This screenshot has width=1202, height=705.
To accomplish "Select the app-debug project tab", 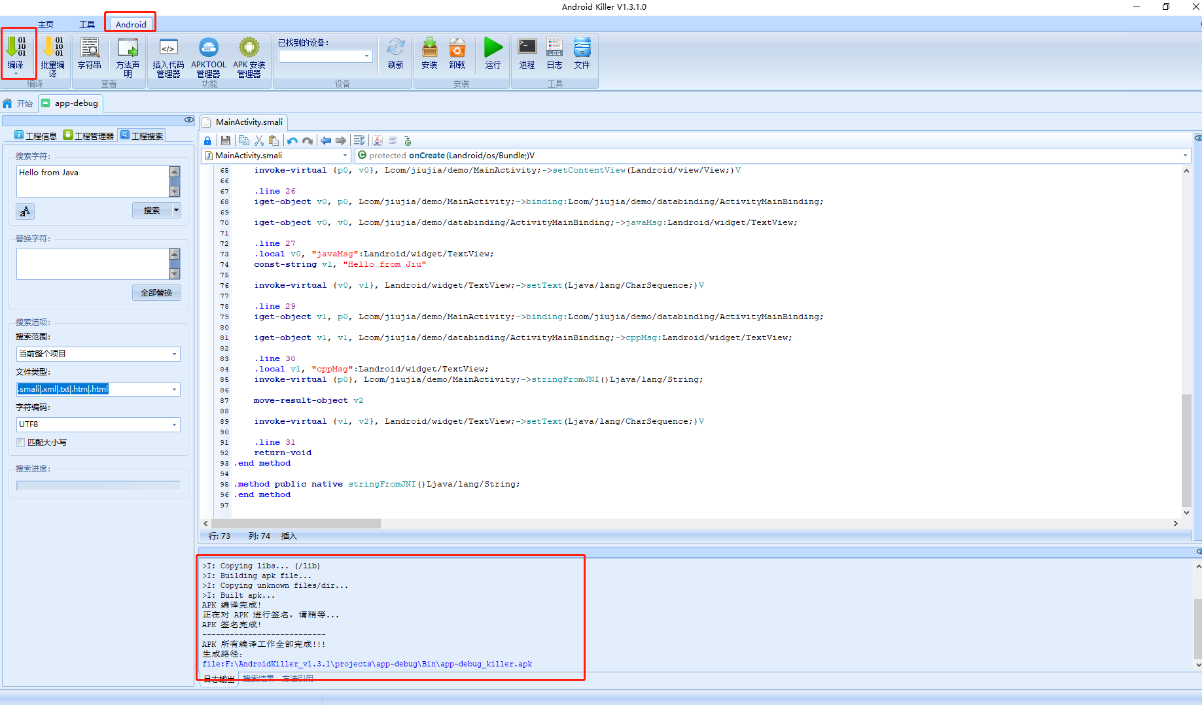I will tap(70, 103).
